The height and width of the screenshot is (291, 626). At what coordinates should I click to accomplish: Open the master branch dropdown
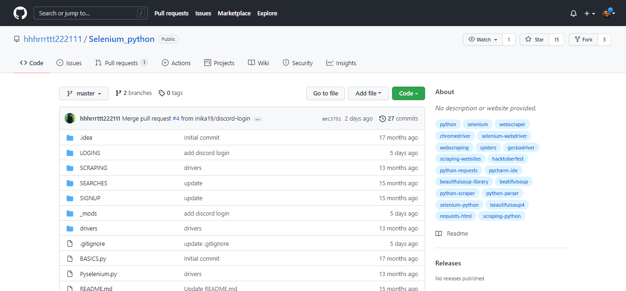pyautogui.click(x=84, y=94)
